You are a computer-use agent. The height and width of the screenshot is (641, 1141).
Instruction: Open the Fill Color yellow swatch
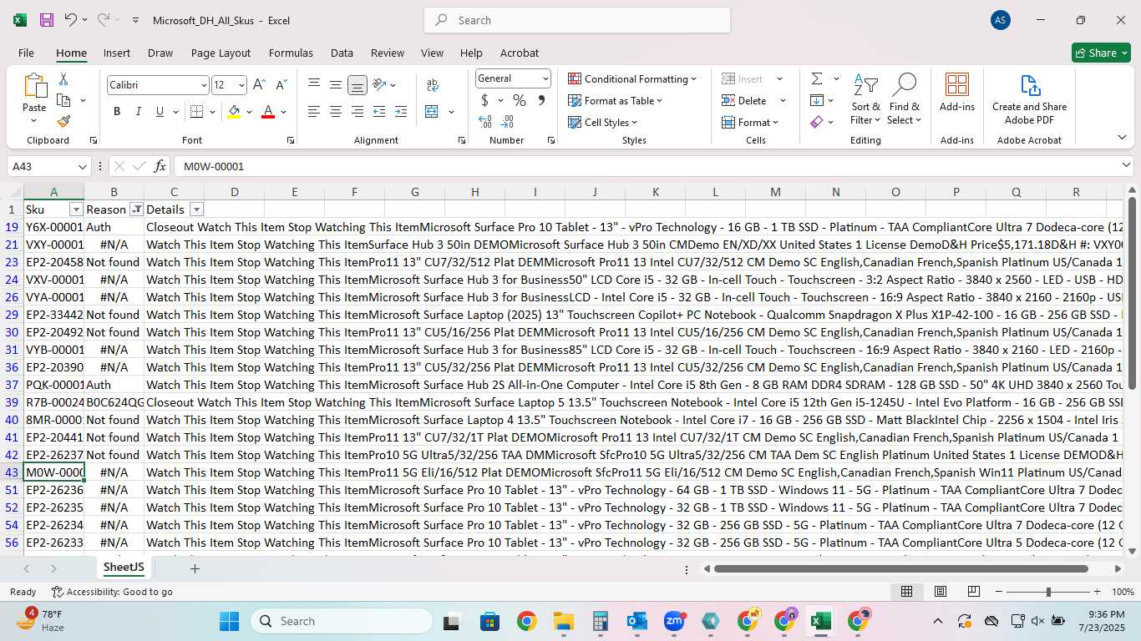[x=234, y=112]
